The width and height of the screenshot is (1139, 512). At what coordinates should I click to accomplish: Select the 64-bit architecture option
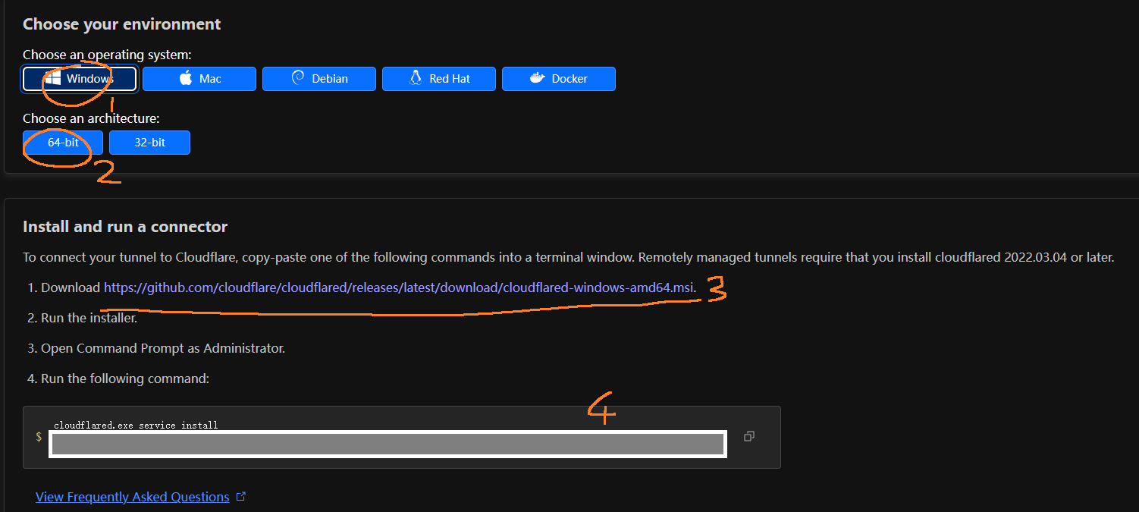(x=63, y=143)
